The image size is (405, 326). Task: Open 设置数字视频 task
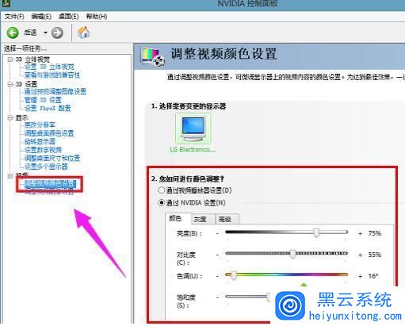[43, 150]
